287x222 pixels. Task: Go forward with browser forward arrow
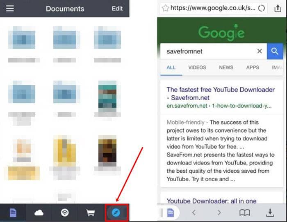[219, 213]
